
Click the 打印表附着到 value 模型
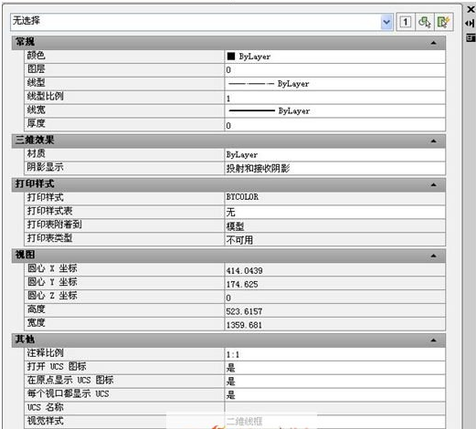pos(335,225)
